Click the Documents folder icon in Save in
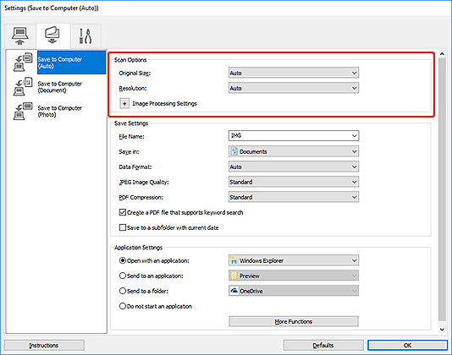The image size is (452, 355). click(x=234, y=151)
